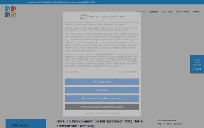
Task: Click the Doctolib logo on the side widget
Action: pos(197,69)
